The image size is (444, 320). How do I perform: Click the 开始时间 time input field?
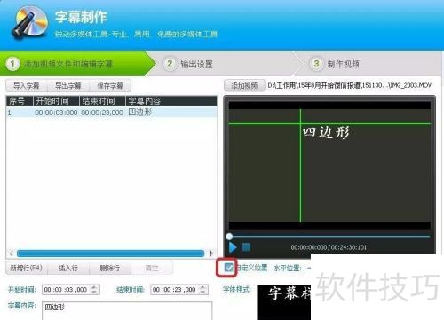tap(71, 290)
